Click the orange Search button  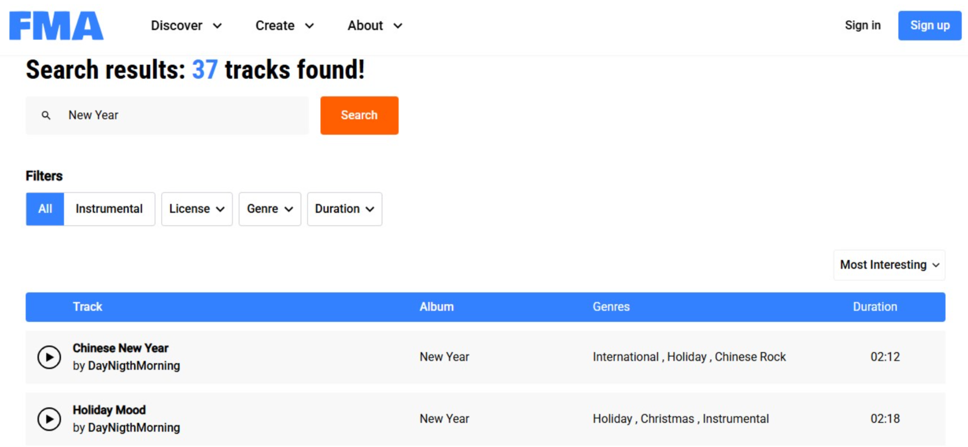(x=359, y=115)
